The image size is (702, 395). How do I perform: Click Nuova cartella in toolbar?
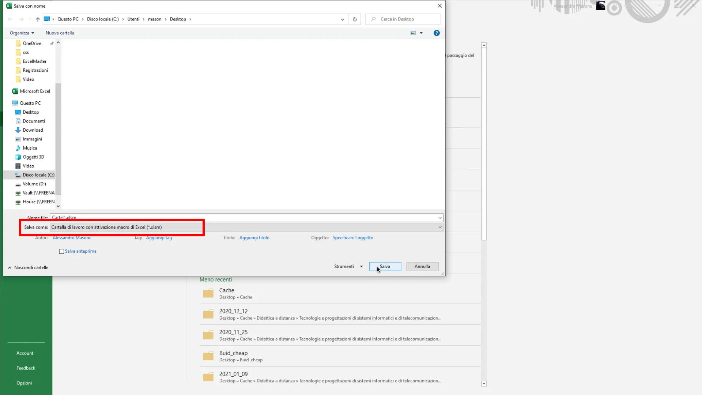pyautogui.click(x=60, y=33)
